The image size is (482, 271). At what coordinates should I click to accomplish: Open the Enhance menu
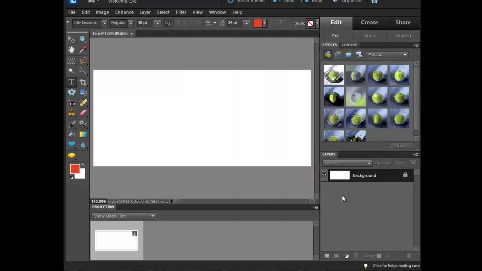tap(124, 12)
